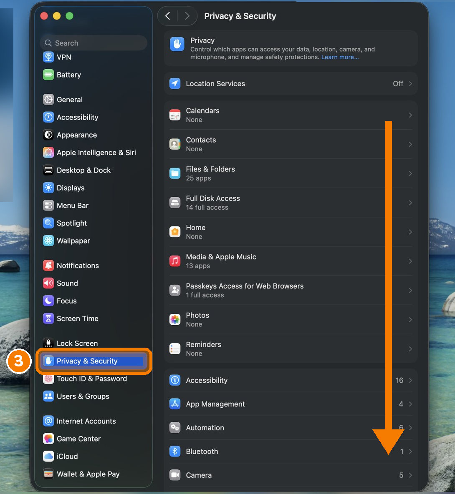The height and width of the screenshot is (494, 455).
Task: Open Full Disk Access via its chevron
Action: [x=410, y=203]
